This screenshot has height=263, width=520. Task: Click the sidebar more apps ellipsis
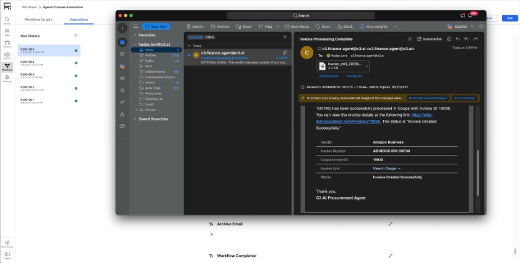click(123, 138)
